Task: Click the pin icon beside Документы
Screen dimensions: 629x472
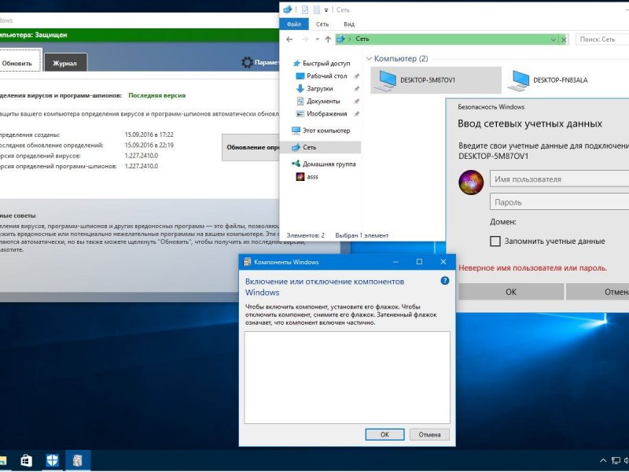Action: click(x=356, y=101)
